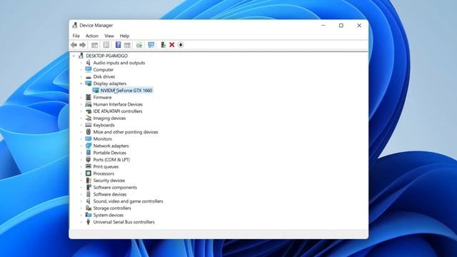
Task: Expand the System devices category
Action: (81, 215)
